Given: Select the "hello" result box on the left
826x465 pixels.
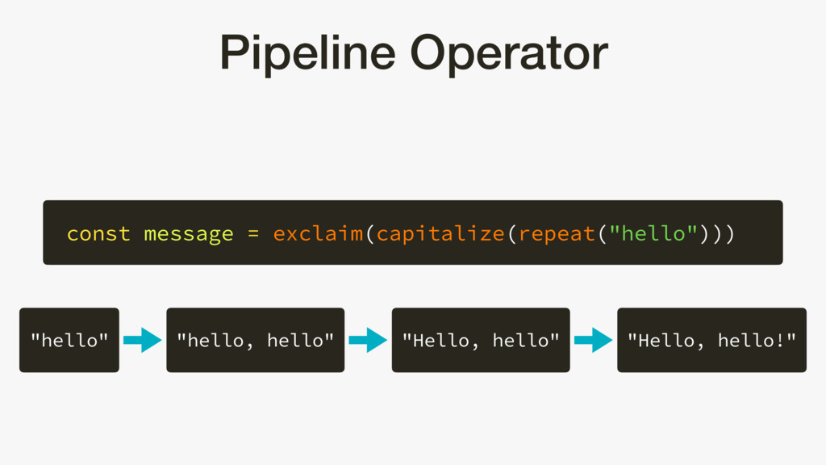Looking at the screenshot, I should coord(69,340).
